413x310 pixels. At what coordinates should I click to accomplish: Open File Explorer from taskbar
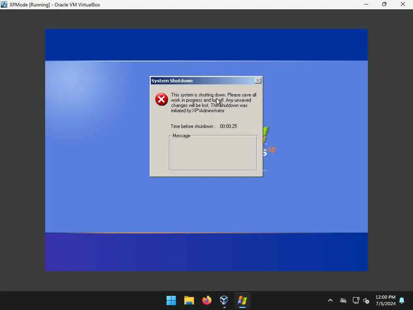[189, 300]
